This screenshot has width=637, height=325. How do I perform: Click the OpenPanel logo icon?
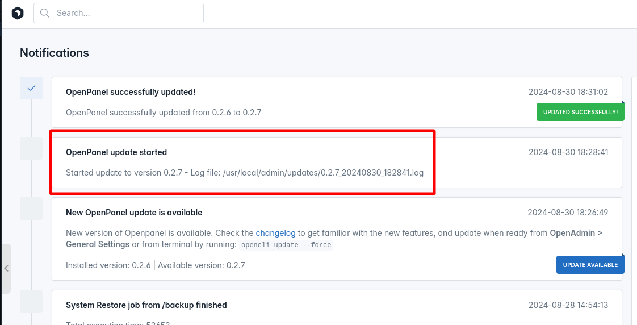pyautogui.click(x=18, y=13)
